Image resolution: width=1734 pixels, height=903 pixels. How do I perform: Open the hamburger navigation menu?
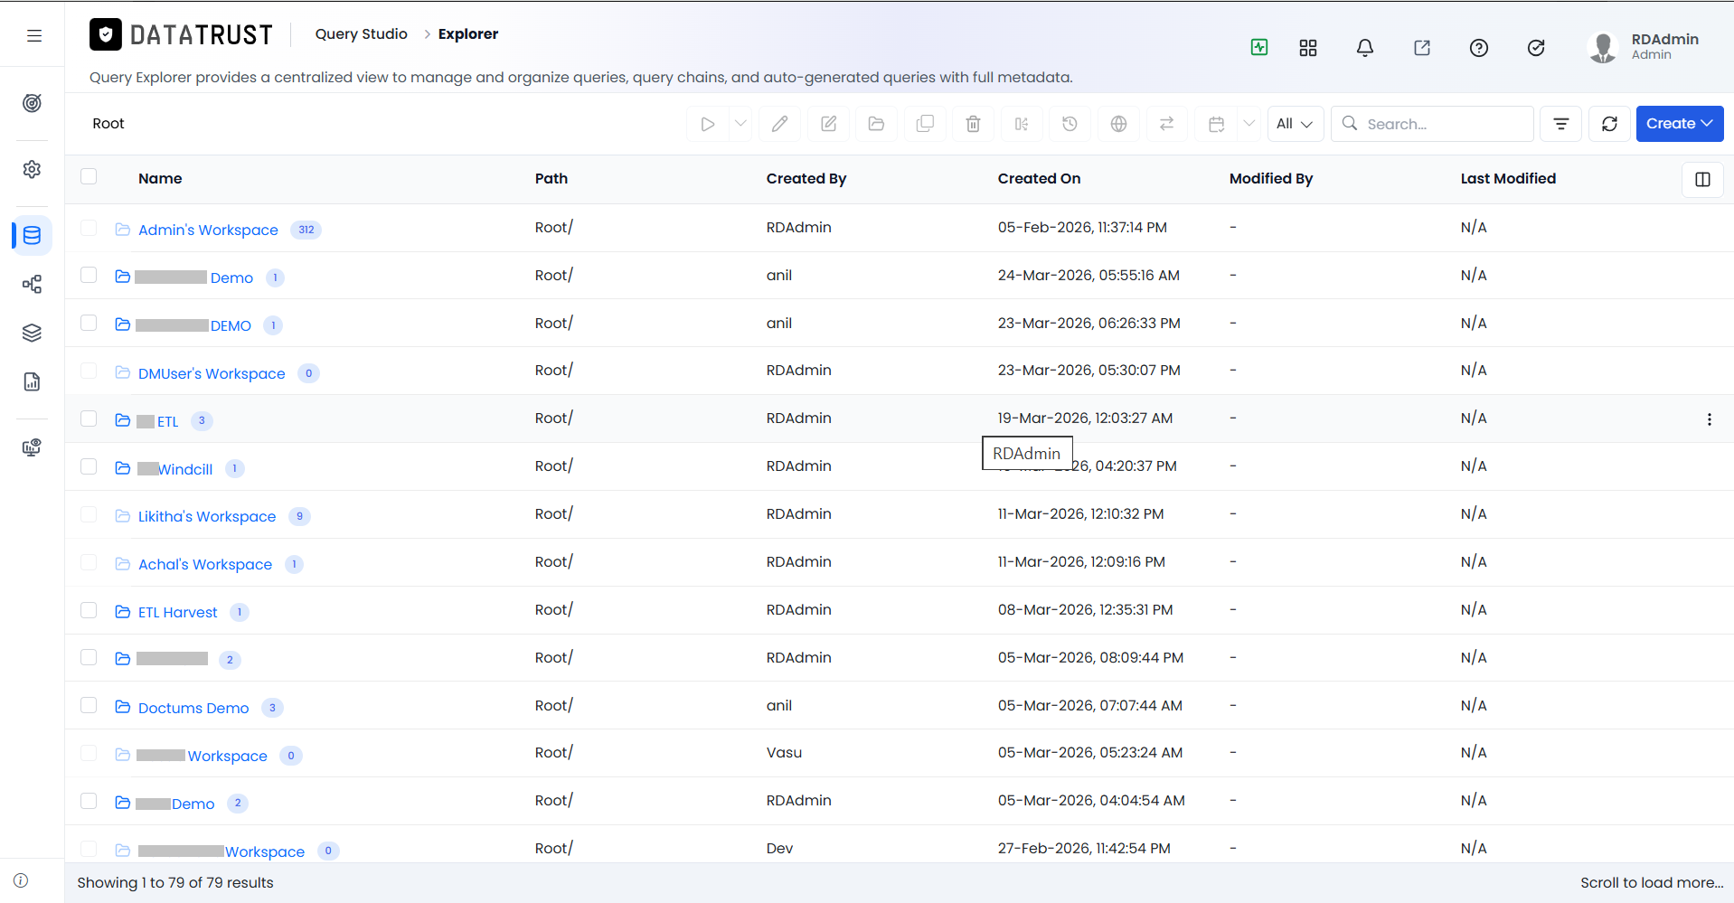tap(34, 36)
